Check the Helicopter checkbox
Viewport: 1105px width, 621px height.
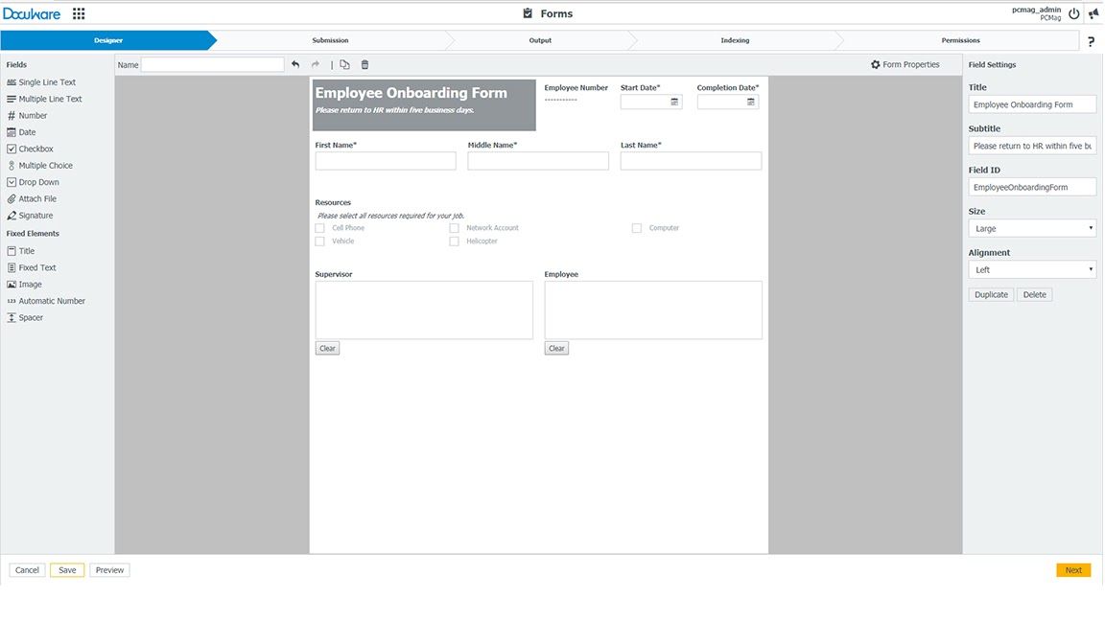tap(454, 241)
